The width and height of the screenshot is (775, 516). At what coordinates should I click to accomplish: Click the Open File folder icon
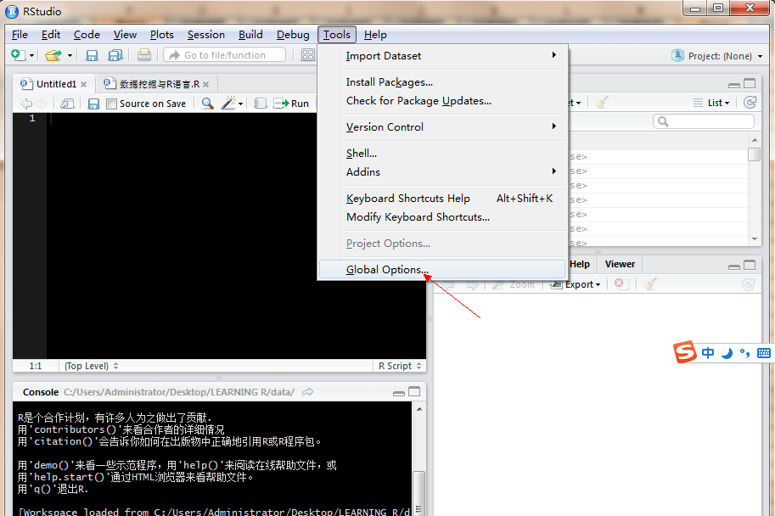(53, 55)
